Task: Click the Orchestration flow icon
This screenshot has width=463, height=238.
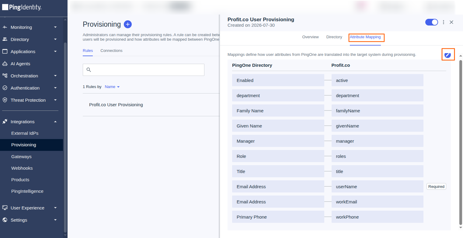Action: (x=5, y=76)
